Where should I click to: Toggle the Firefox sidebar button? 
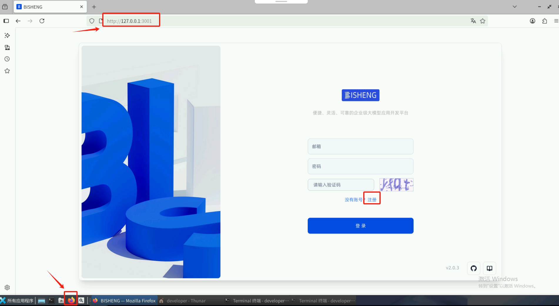click(6, 21)
